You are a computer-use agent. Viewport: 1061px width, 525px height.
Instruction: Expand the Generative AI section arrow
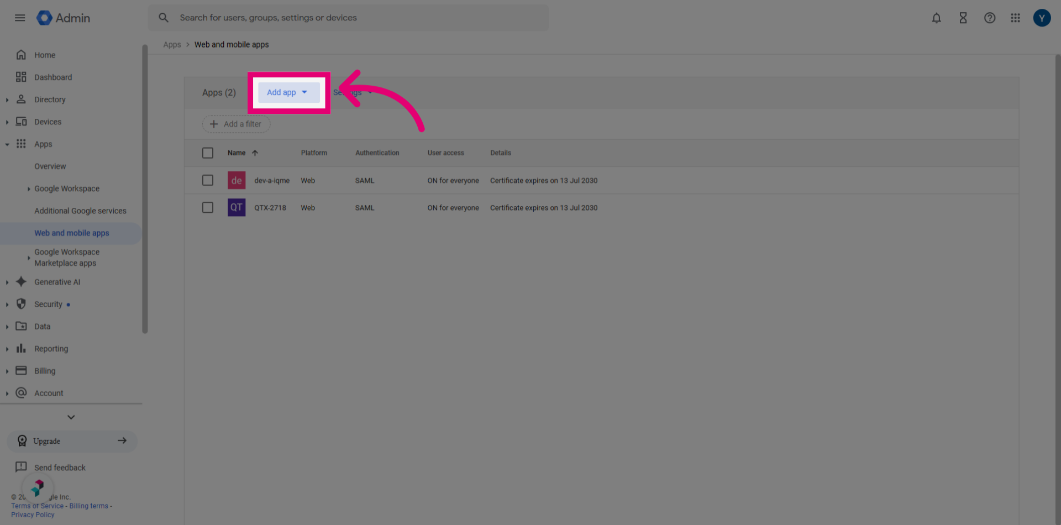(x=7, y=282)
